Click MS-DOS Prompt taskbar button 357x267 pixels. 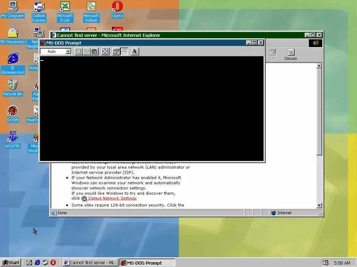pos(147,263)
